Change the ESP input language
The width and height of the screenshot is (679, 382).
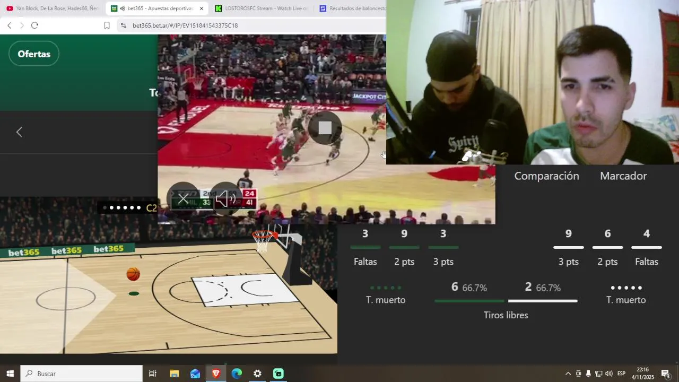point(621,374)
